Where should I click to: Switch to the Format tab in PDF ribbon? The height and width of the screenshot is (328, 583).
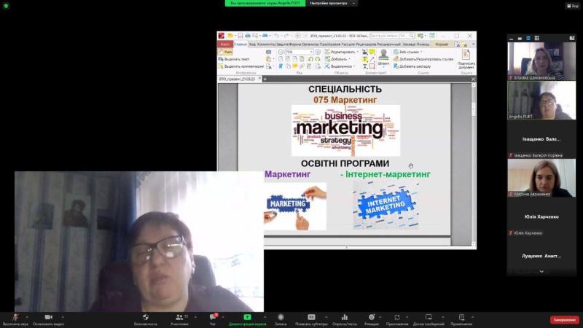[x=442, y=44]
